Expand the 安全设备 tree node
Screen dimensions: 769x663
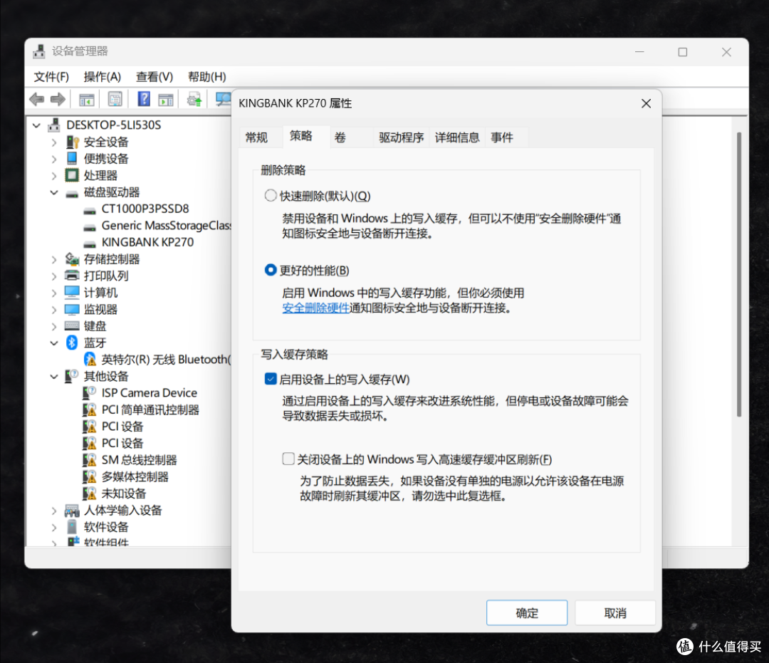54,142
